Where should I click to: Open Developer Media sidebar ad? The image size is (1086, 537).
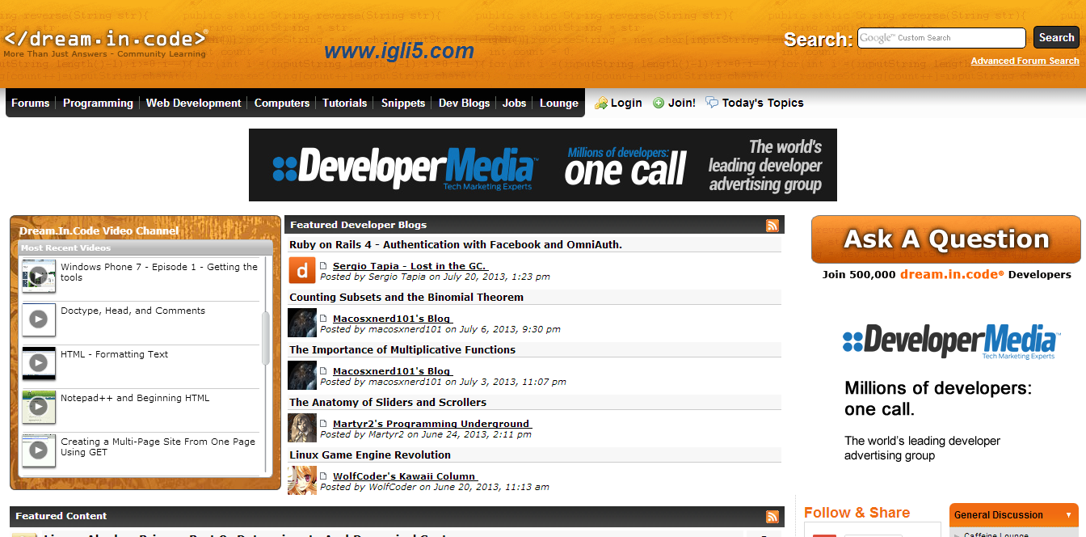pyautogui.click(x=946, y=393)
